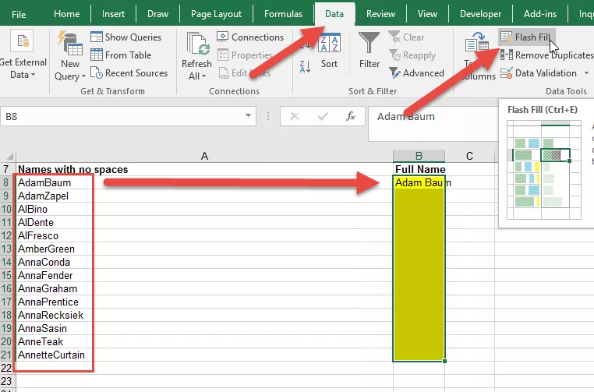Open the Sort dialog
This screenshot has width=594, height=392.
pyautogui.click(x=329, y=51)
